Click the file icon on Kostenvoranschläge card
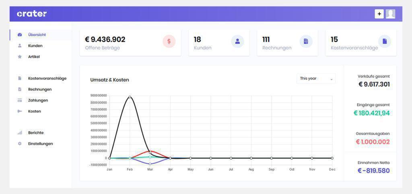 [x=384, y=41]
